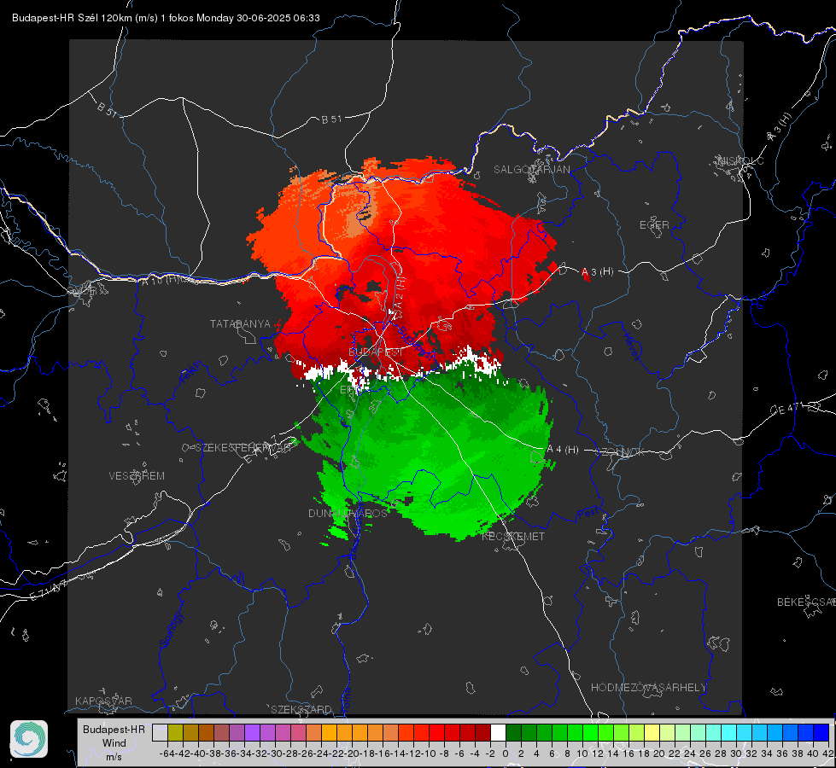The height and width of the screenshot is (768, 836).
Task: Click the EGER city label
Action: (654, 225)
